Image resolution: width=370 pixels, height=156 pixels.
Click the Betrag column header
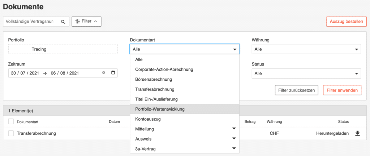coord(250,122)
